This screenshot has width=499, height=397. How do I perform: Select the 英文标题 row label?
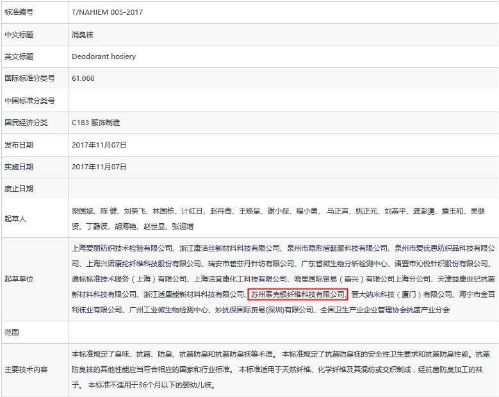19,56
